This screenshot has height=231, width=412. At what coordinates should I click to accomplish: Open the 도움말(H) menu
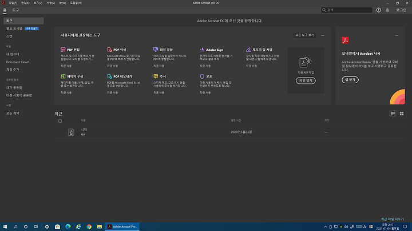(76, 3)
